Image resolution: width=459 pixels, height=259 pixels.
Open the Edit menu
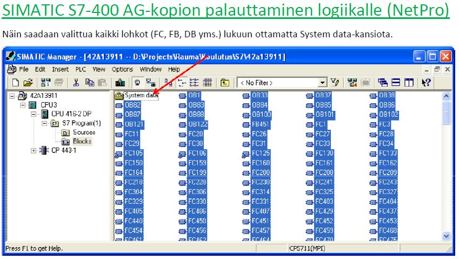point(40,69)
